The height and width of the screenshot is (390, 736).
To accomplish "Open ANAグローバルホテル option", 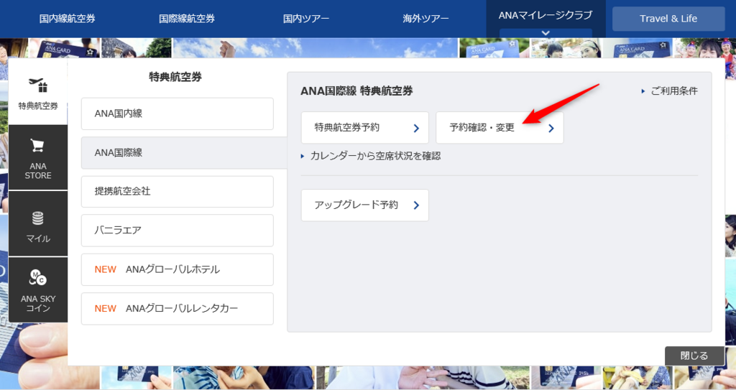I will pyautogui.click(x=178, y=269).
